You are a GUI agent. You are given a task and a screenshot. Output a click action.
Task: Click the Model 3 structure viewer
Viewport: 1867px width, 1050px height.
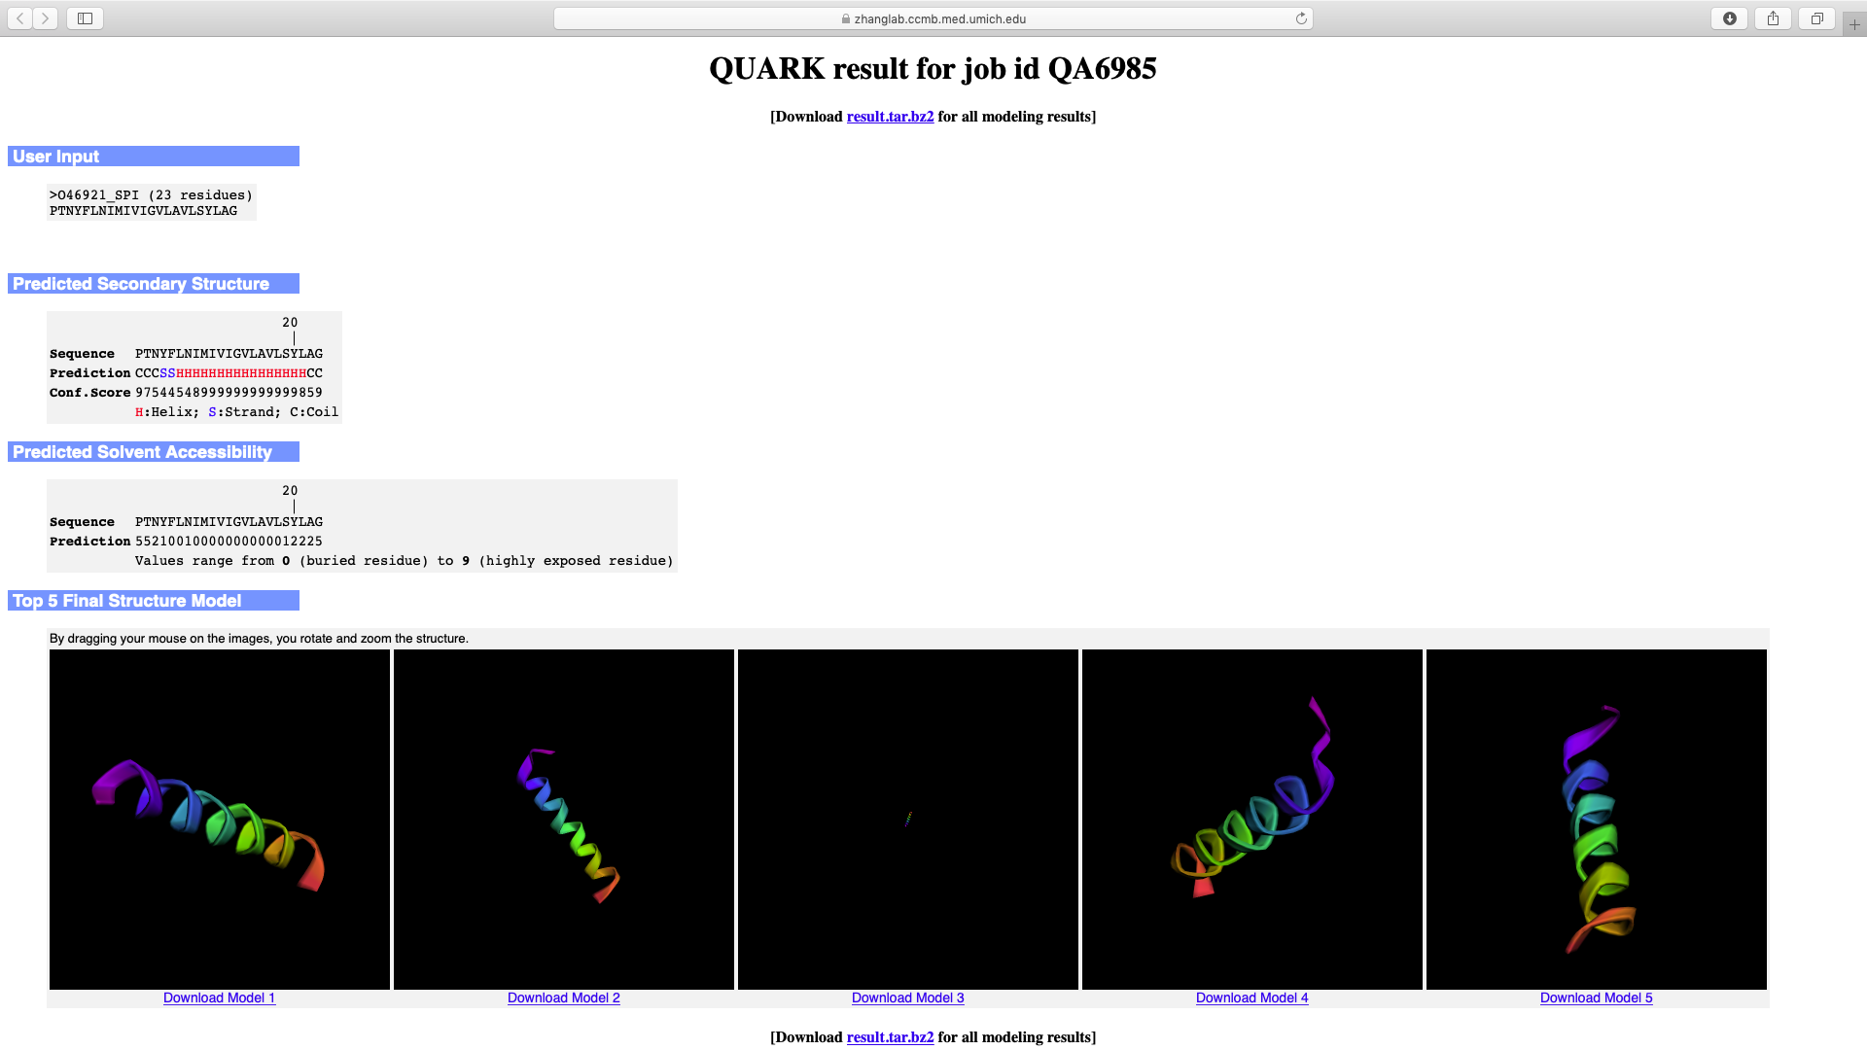pyautogui.click(x=908, y=820)
